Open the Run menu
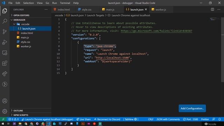This screenshot has height=126, width=224. coord(55,3)
